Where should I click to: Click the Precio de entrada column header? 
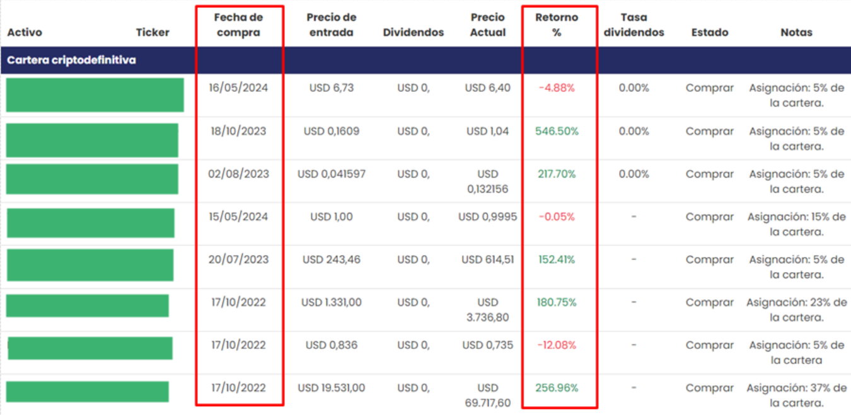pyautogui.click(x=332, y=25)
